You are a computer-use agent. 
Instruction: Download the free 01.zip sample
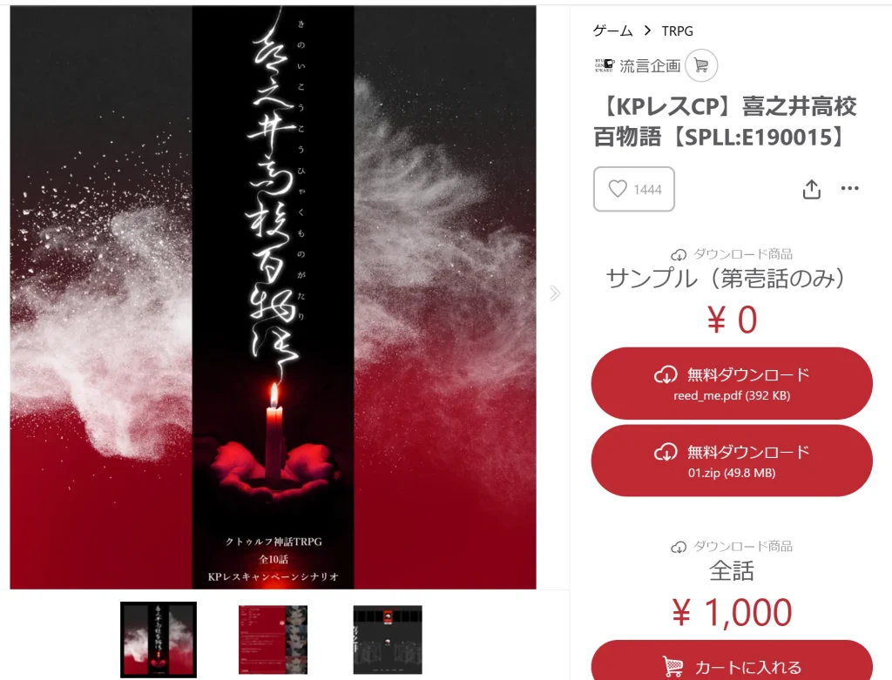click(732, 460)
